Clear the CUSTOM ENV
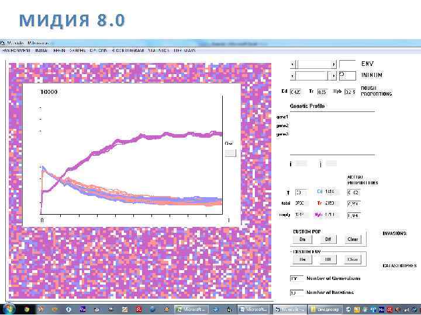Image resolution: width=421 pixels, height=315 pixels. click(353, 259)
